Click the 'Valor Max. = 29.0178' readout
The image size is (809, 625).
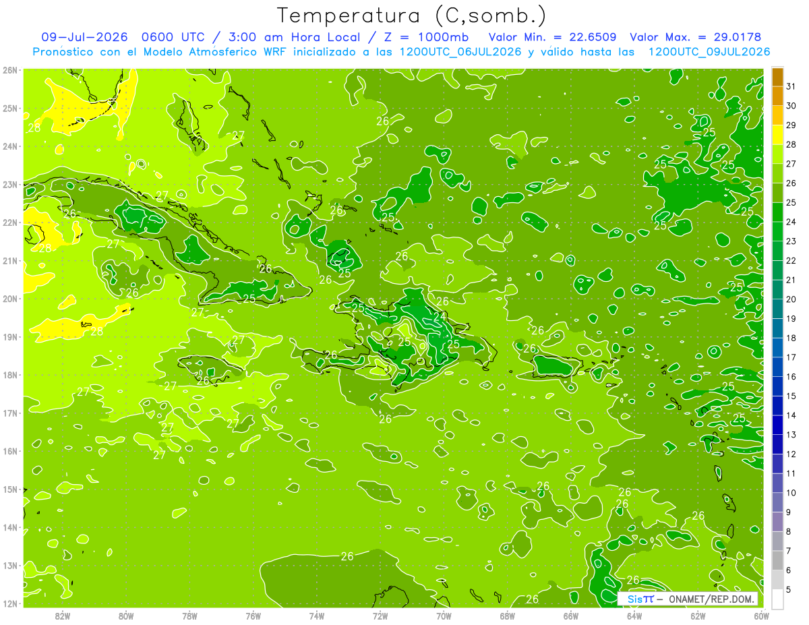[695, 37]
